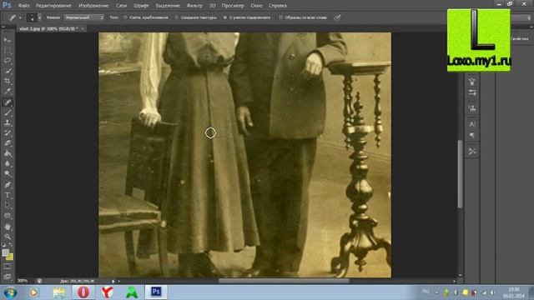Viewport: 534px width, 300px height.
Task: Choose 'Соотв. приближения' type option
Action: tap(147, 17)
